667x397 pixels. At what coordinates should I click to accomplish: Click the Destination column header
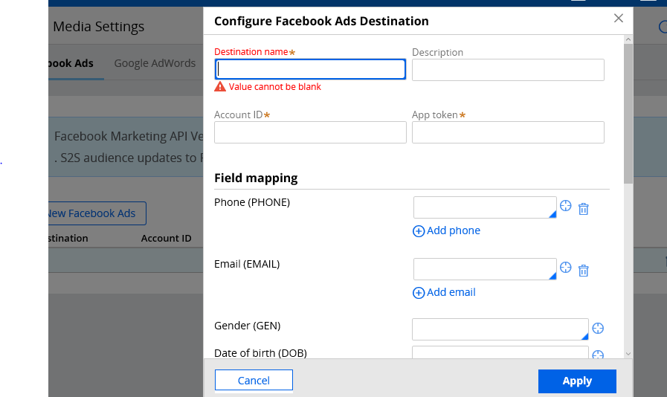(68, 239)
